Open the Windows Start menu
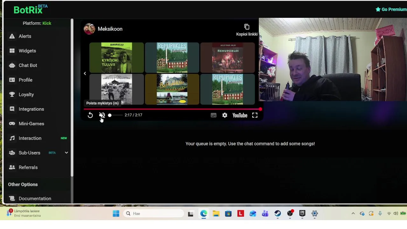The width and height of the screenshot is (407, 229). [x=116, y=214]
